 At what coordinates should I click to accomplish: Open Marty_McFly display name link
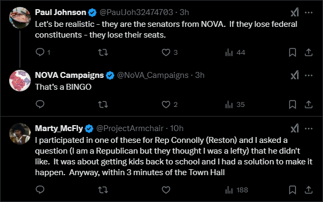[59, 128]
